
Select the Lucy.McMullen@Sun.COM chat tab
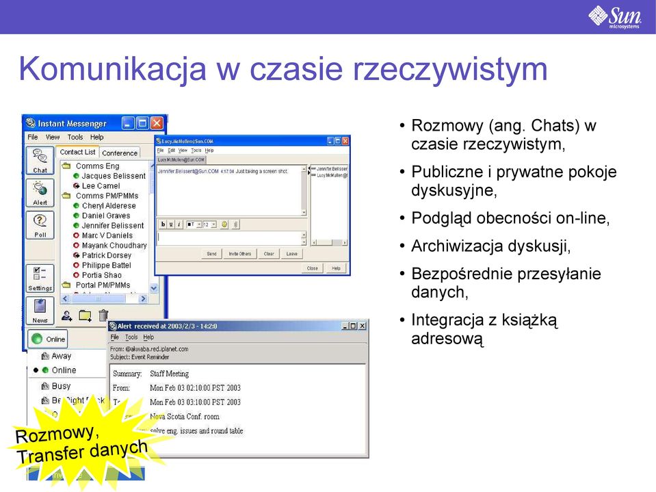(x=181, y=159)
